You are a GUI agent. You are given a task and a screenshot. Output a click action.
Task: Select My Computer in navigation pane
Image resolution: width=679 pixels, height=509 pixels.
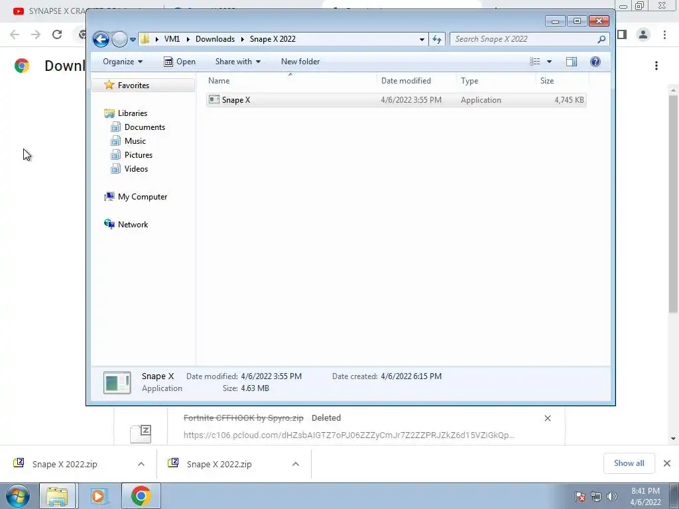tap(143, 196)
